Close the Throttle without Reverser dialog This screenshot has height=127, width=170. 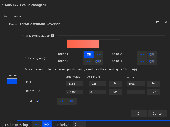[166, 22]
